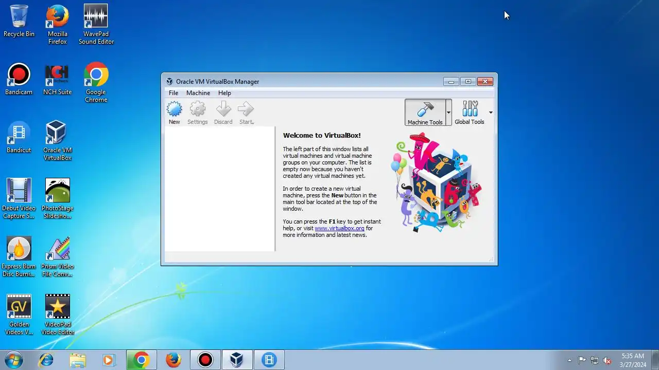Open Internet Explorer from the taskbar
The image size is (659, 370).
pos(46,360)
